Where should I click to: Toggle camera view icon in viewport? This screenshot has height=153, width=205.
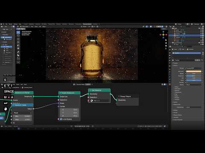coord(166,46)
